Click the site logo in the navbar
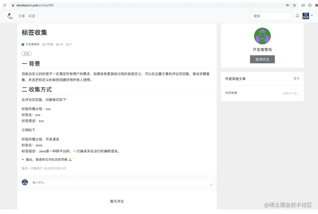Screen dimensions: 318x214 pyautogui.click(x=10, y=16)
